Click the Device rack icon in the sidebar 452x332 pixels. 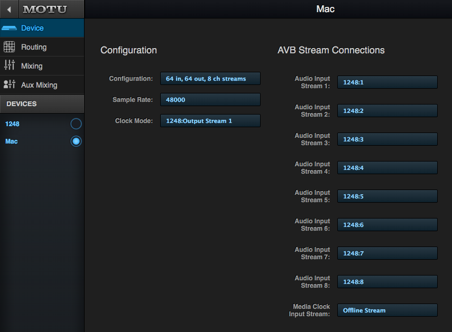[9, 28]
